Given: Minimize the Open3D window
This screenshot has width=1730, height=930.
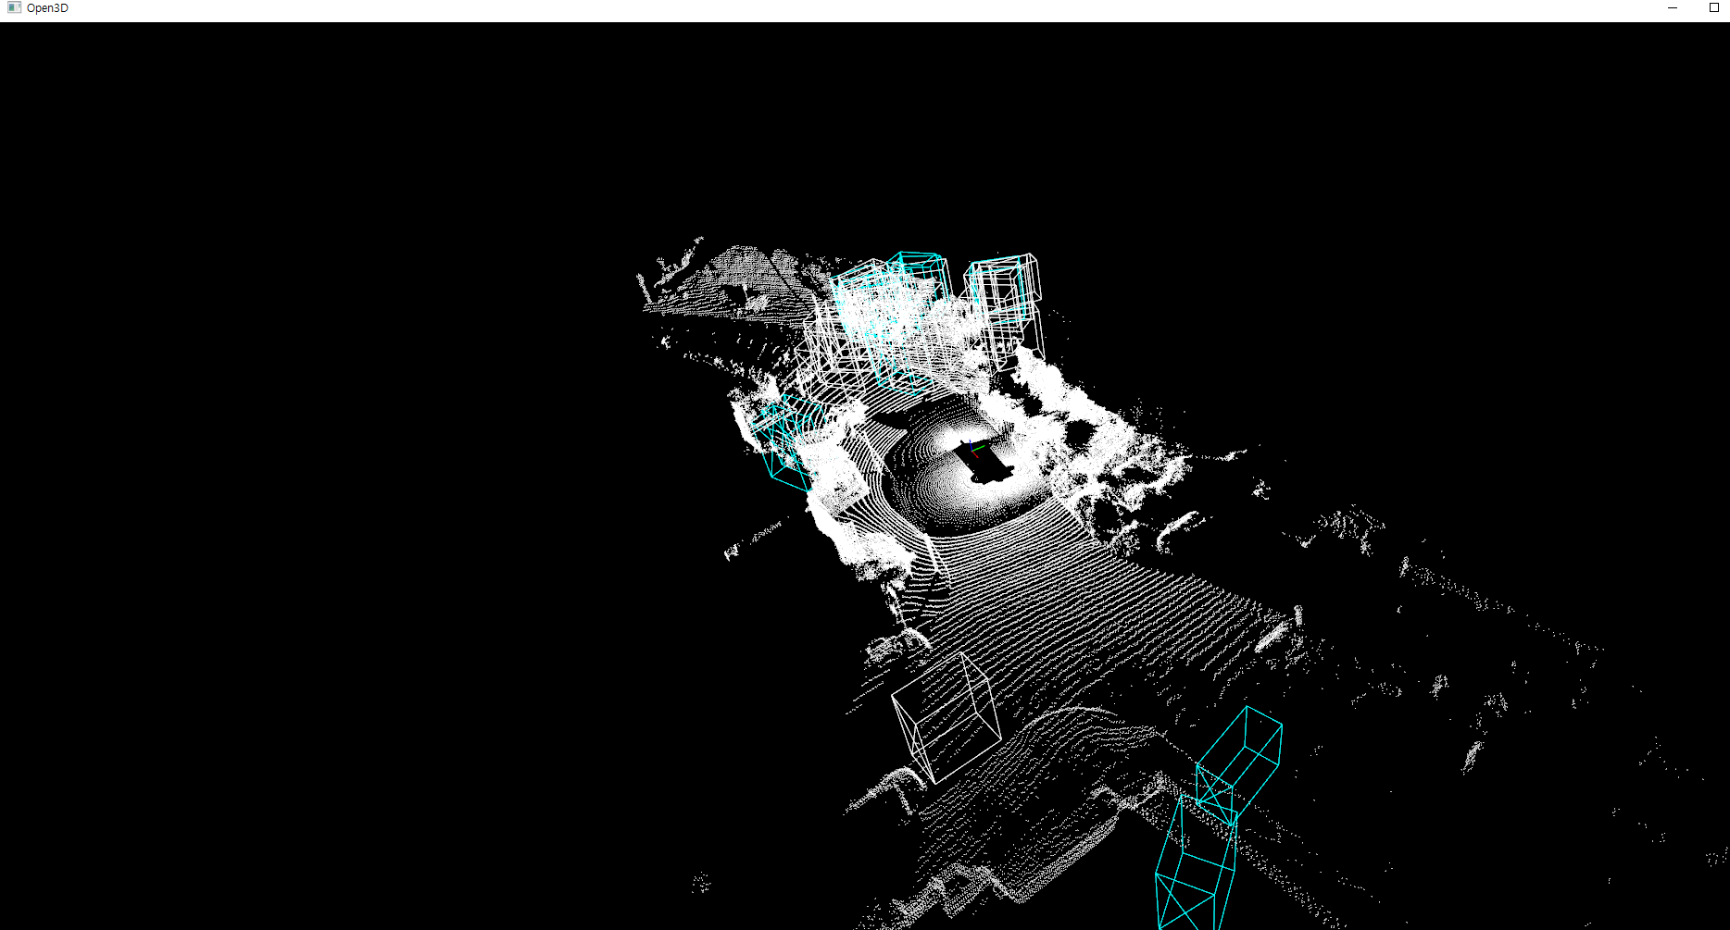Looking at the screenshot, I should click(1673, 7).
